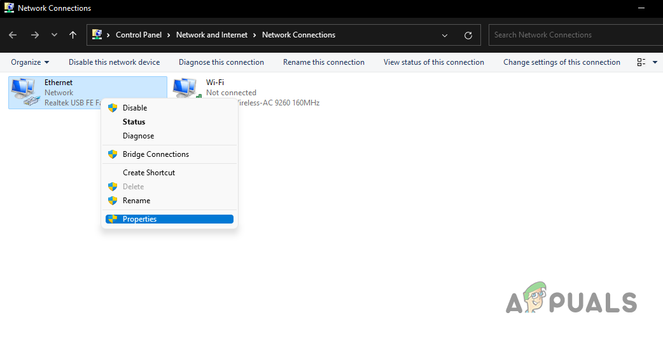Click Diagnose this connection
This screenshot has width=663, height=341.
click(221, 62)
